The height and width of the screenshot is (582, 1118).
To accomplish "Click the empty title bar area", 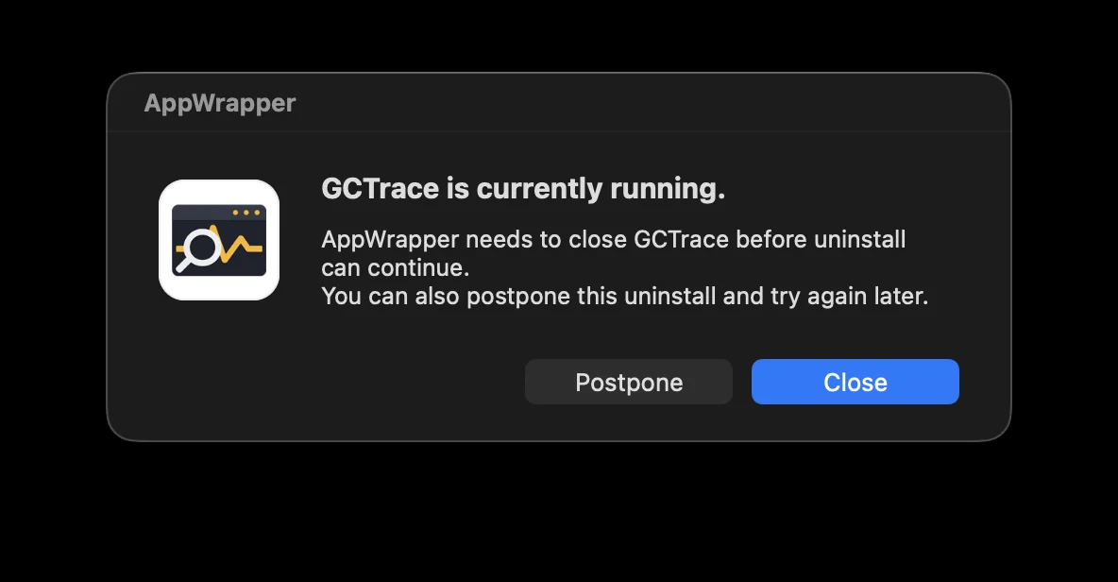I will 642,103.
